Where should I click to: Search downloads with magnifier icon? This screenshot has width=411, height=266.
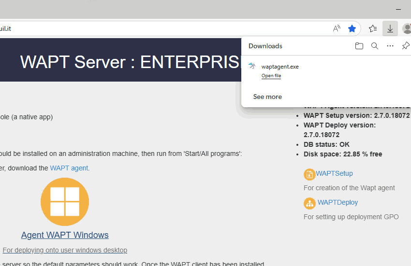pyautogui.click(x=375, y=46)
